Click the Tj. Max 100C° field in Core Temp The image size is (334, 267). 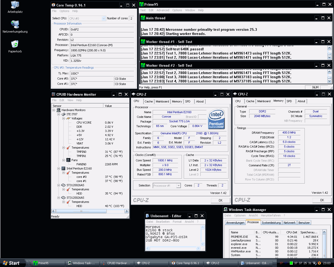[x=102, y=74]
